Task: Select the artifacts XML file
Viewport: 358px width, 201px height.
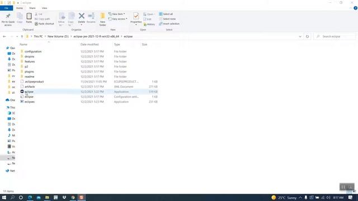Action: coord(30,87)
